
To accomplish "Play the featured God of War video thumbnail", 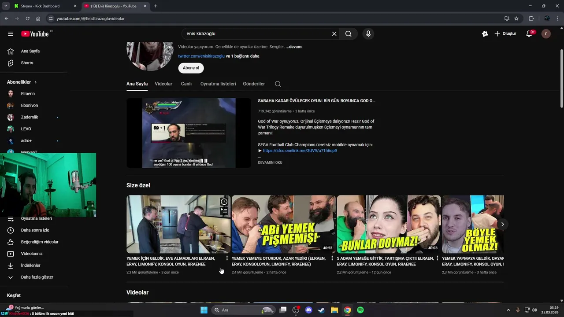I will pyautogui.click(x=189, y=133).
